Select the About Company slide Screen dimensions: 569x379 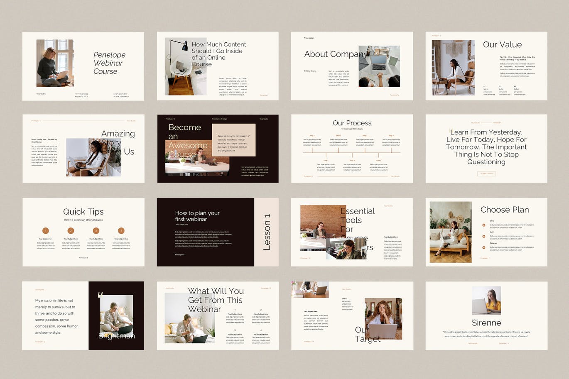[352, 66]
